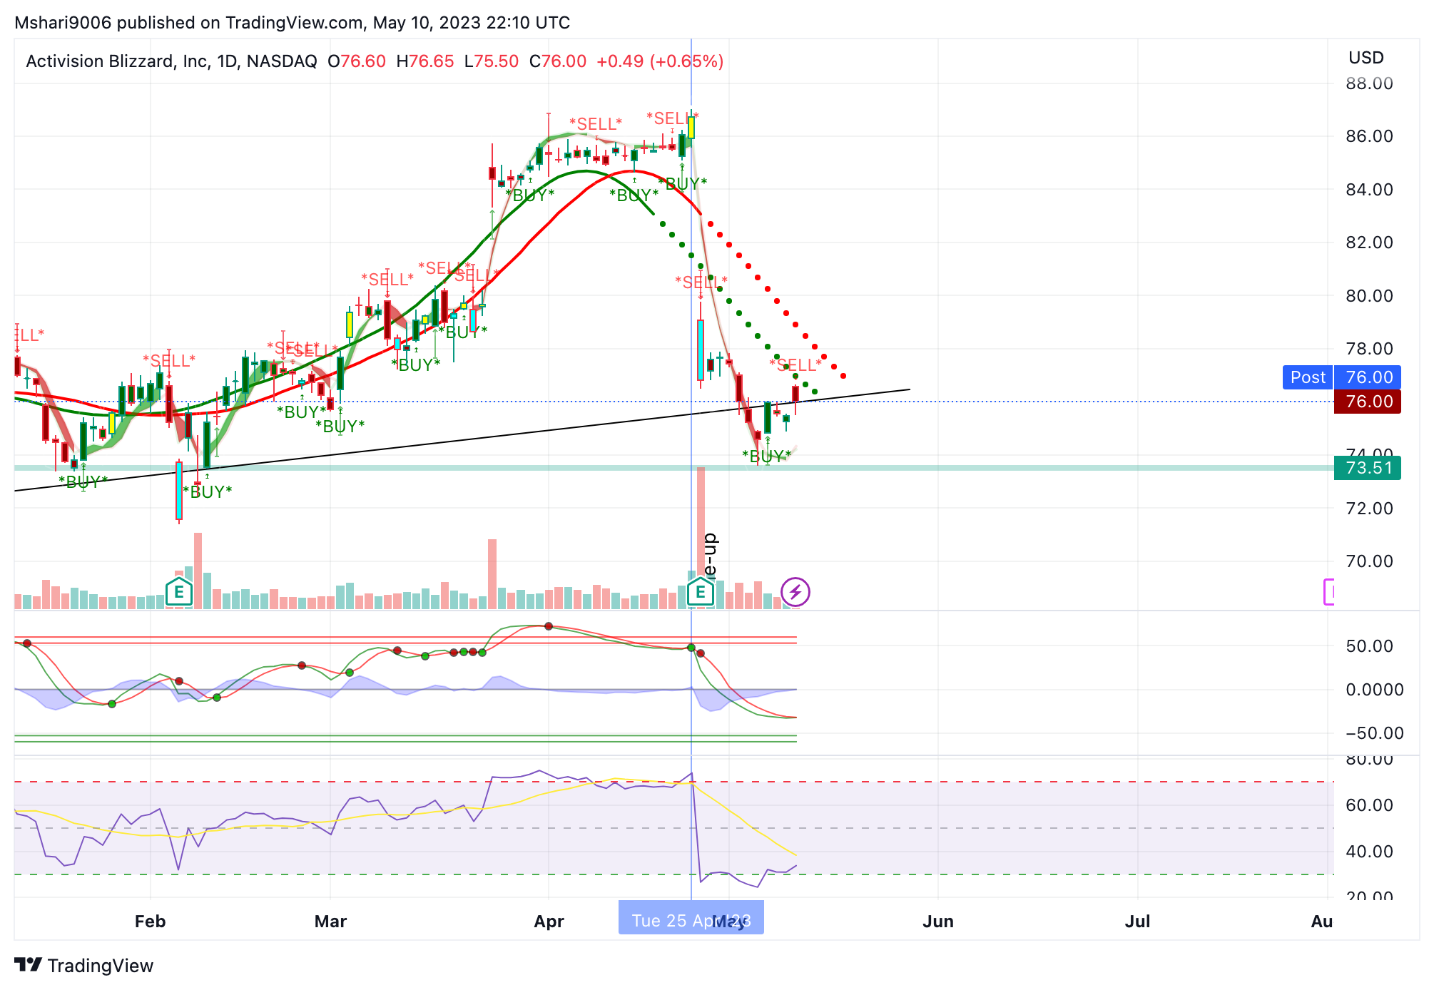
Task: Click the 84.00 price scale label
Action: pos(1369,190)
